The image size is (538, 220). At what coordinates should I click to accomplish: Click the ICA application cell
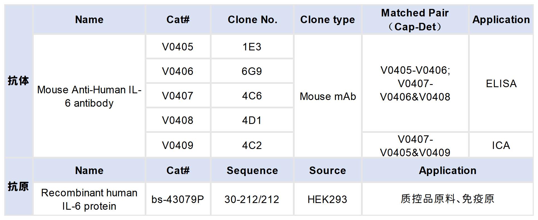click(x=501, y=145)
